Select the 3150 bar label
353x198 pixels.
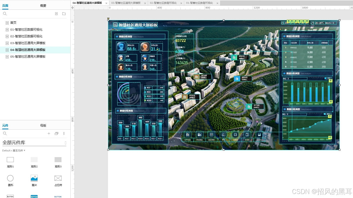[x=134, y=124]
